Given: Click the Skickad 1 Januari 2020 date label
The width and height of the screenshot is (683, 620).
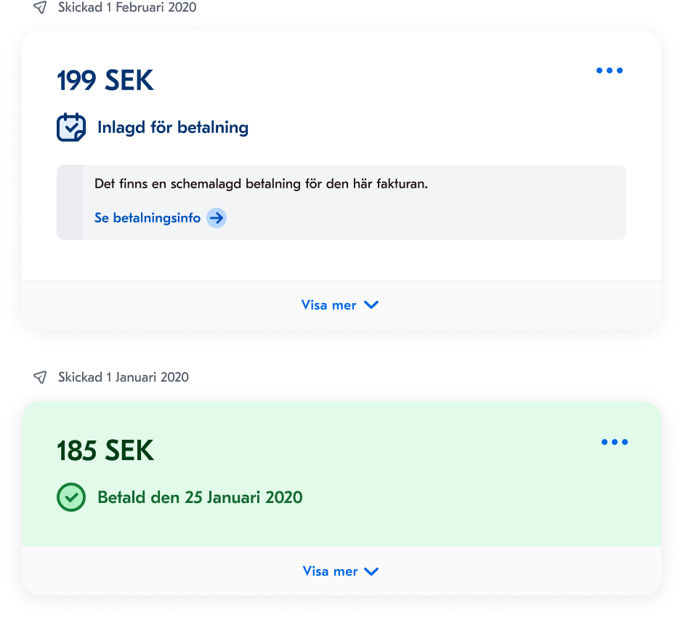Looking at the screenshot, I should pos(124,377).
